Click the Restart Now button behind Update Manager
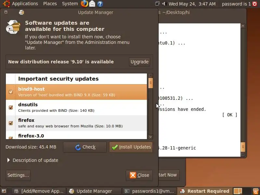260x195 pixels. pos(169,175)
